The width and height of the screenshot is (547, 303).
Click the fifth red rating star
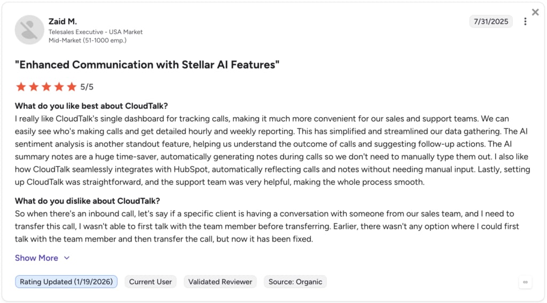pos(72,87)
